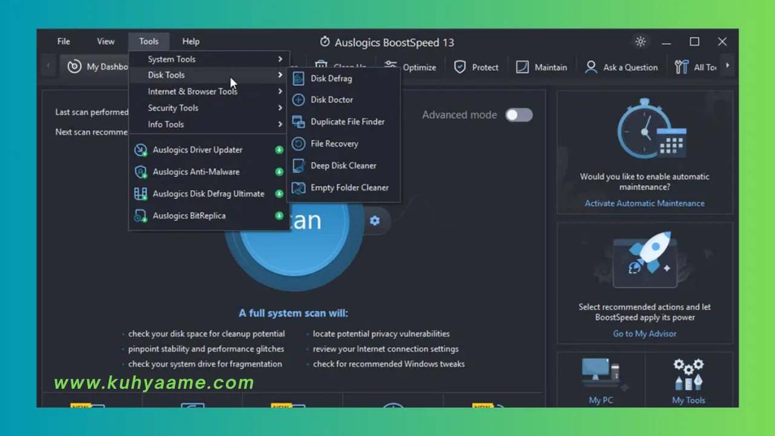The image size is (775, 436).
Task: Switch the light/dark theme sun icon
Action: (641, 42)
